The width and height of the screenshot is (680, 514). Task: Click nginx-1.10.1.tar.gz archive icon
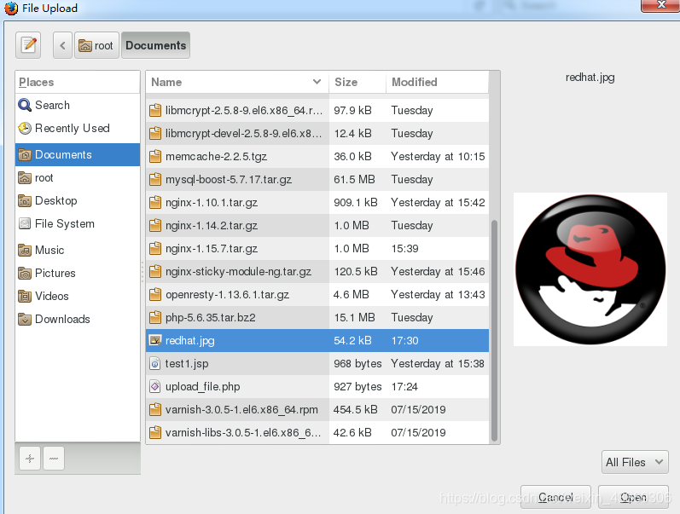tap(155, 202)
